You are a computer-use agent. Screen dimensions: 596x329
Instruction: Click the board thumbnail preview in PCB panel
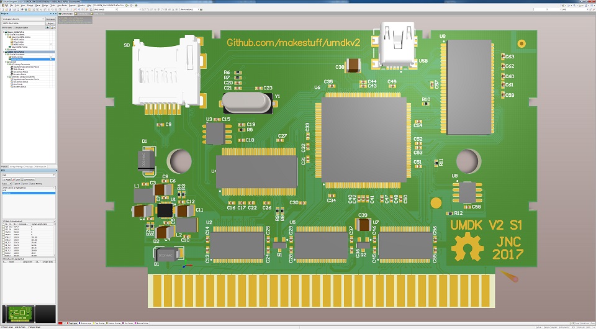tap(19, 313)
